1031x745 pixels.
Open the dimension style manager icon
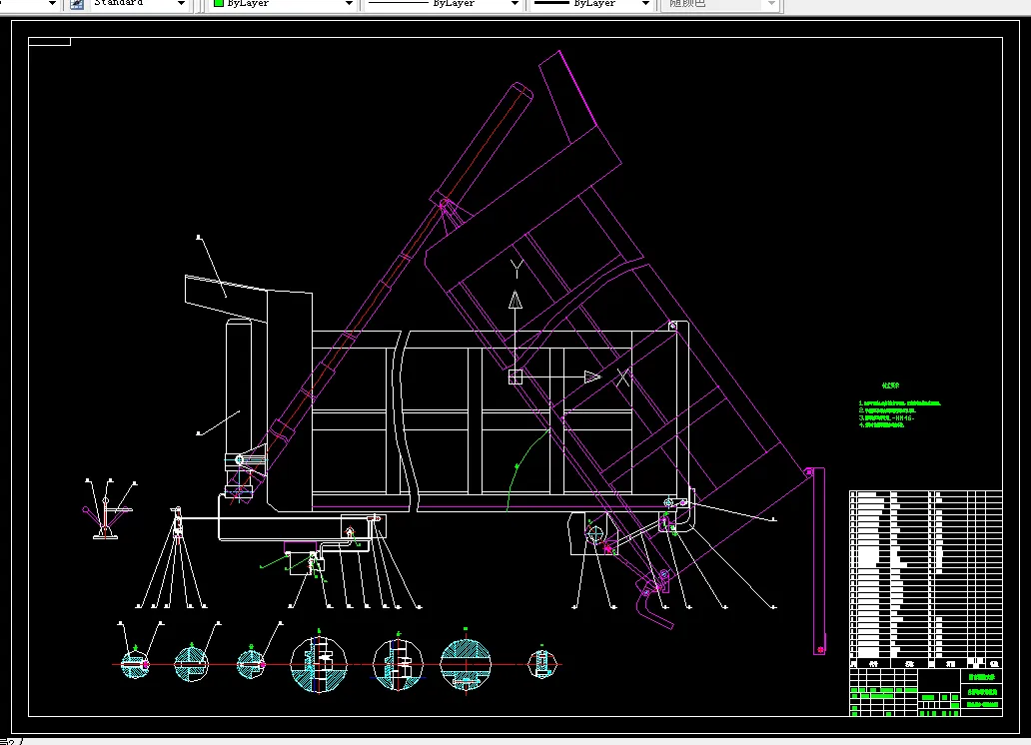click(x=77, y=4)
